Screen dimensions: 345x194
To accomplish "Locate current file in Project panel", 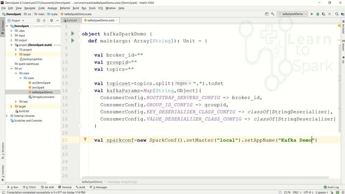I will pyautogui.click(x=38, y=20).
